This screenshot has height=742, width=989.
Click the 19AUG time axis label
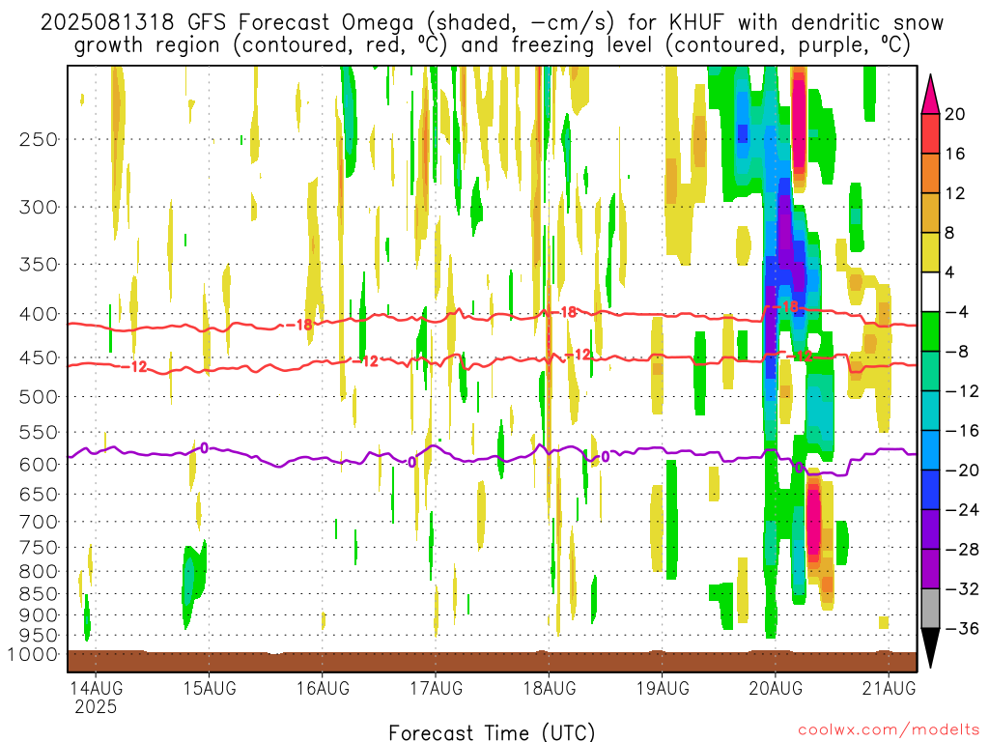click(x=663, y=688)
